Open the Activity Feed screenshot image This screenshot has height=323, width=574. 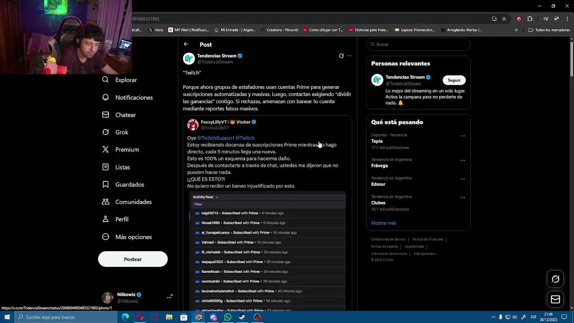coord(268,251)
